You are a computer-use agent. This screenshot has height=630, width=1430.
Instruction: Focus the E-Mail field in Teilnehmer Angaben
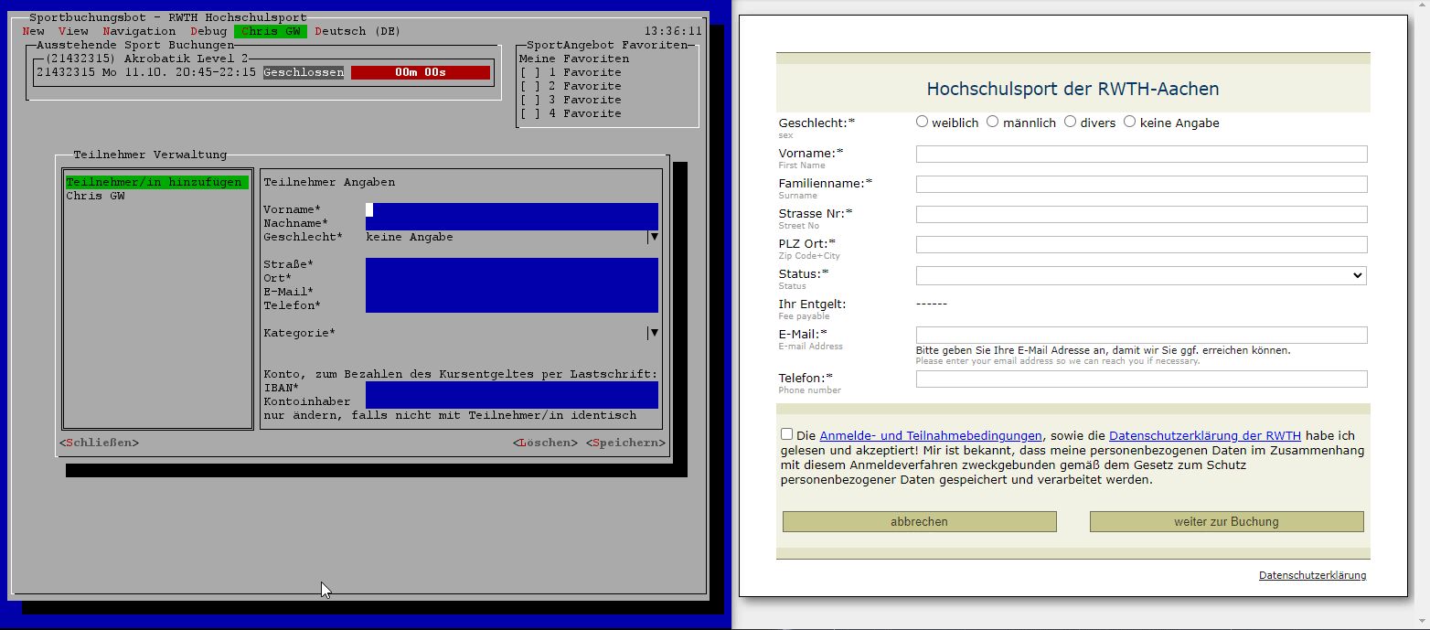[512, 292]
